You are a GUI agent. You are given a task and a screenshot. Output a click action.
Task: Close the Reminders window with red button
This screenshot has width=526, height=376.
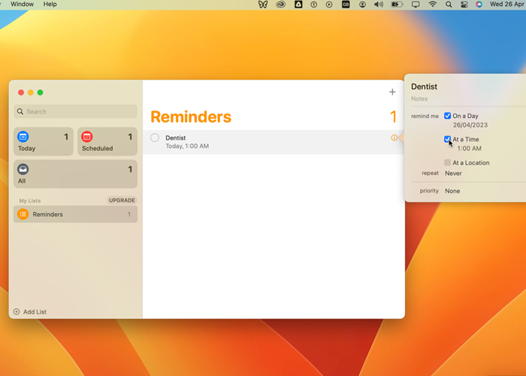pos(21,92)
